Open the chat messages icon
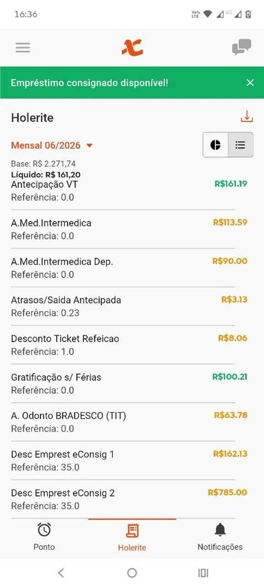This screenshot has width=264, height=587. (x=242, y=47)
